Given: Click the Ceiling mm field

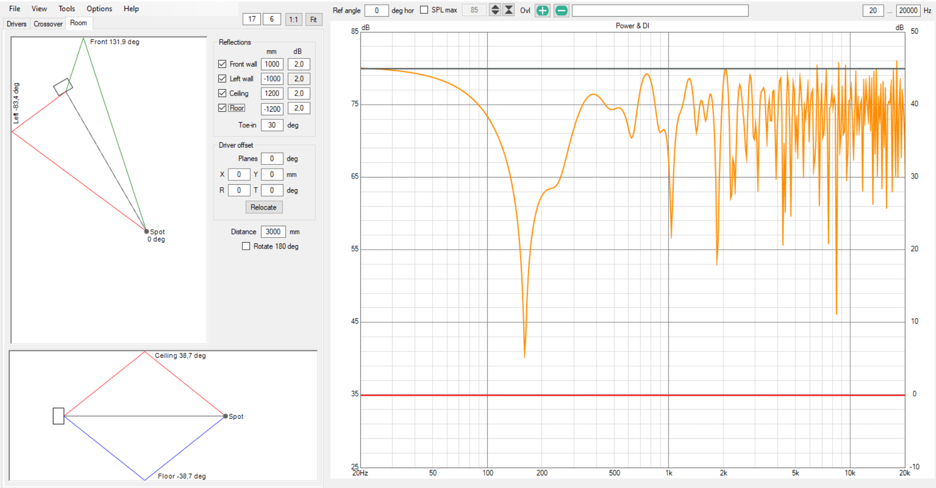Looking at the screenshot, I should [272, 93].
